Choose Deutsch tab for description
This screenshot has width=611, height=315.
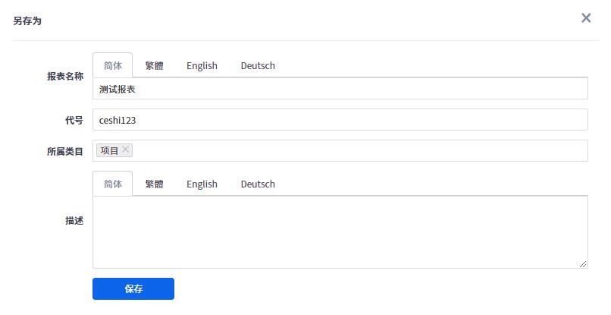tap(258, 184)
